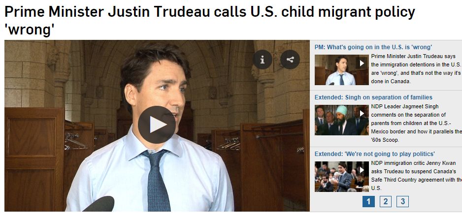Screen dimensions: 462x220
Task: Click the NDP Leader Jagmeet Singh description
Action: click(416, 123)
